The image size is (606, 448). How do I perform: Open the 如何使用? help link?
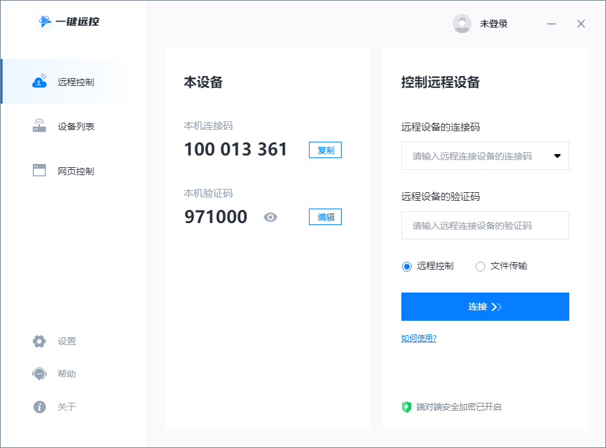click(418, 338)
